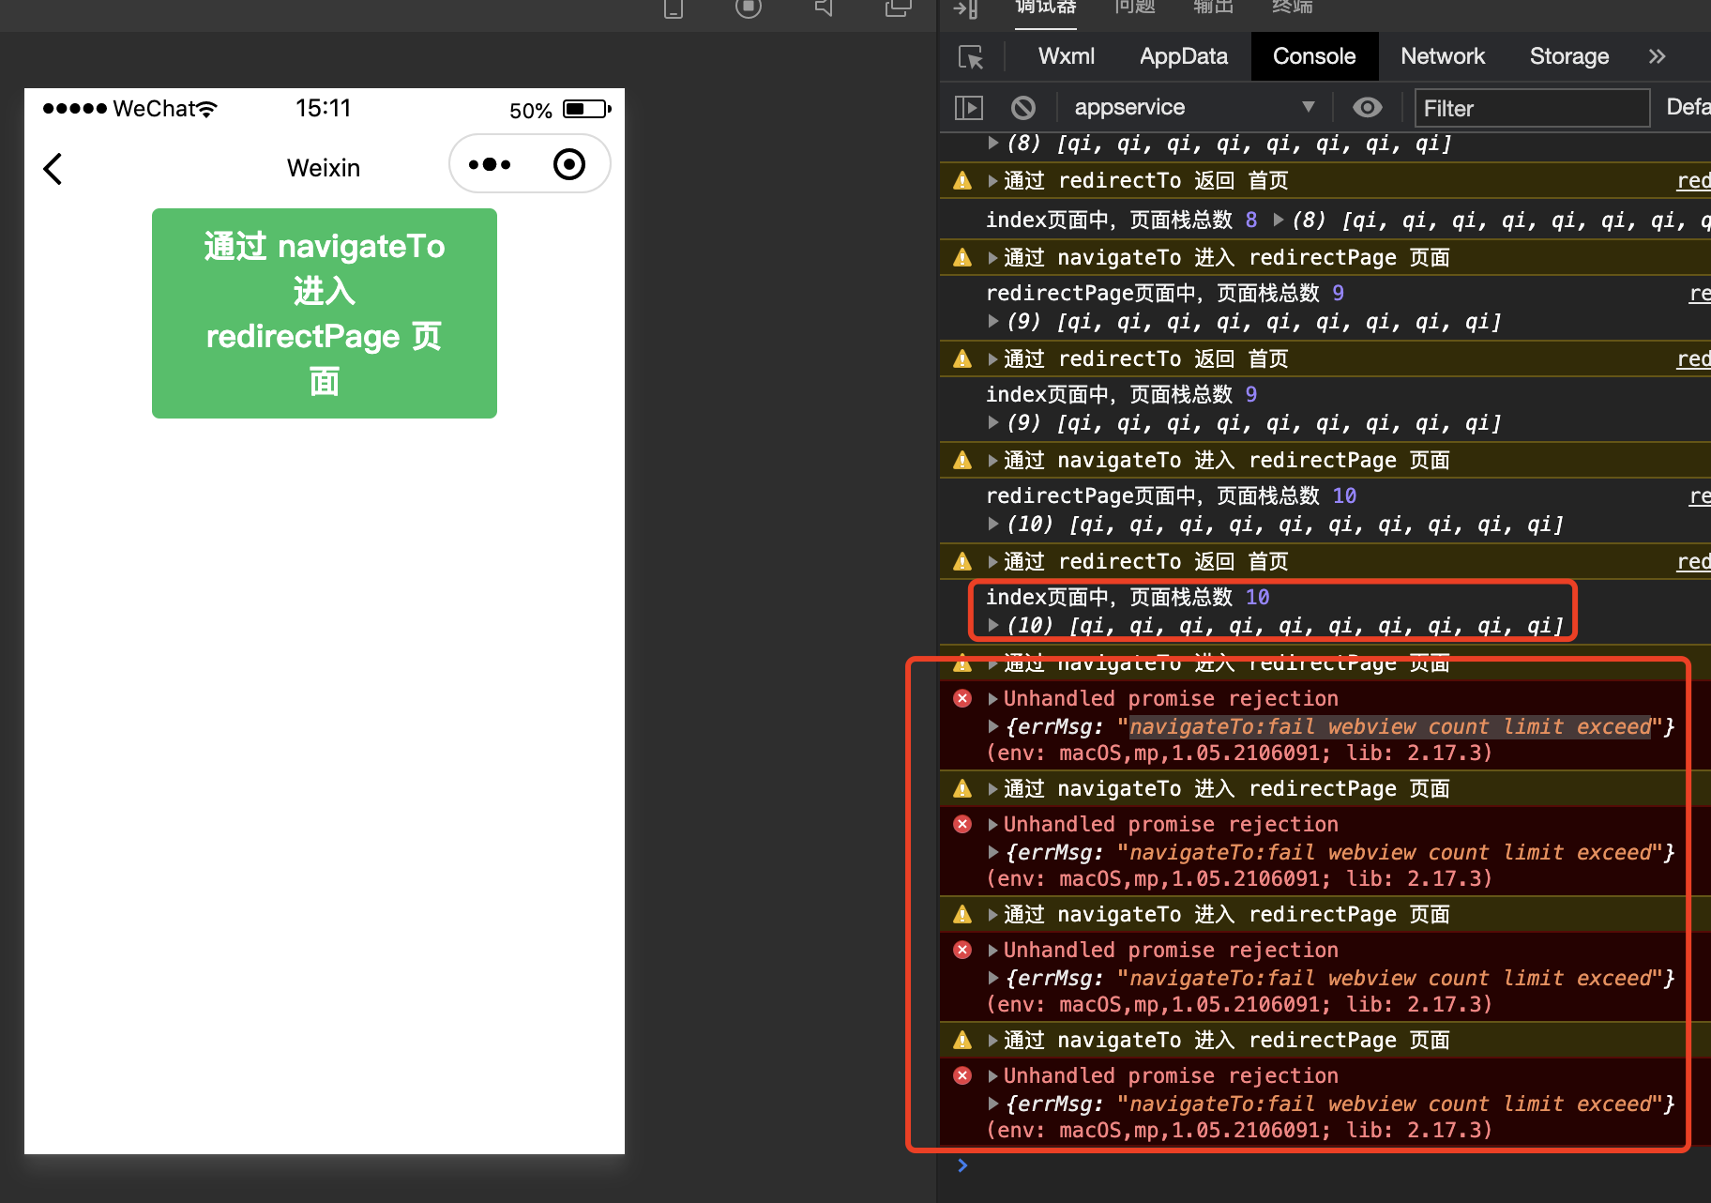Click the dock panel arrow icon
Viewport: 1711px width, 1203px height.
(x=965, y=8)
